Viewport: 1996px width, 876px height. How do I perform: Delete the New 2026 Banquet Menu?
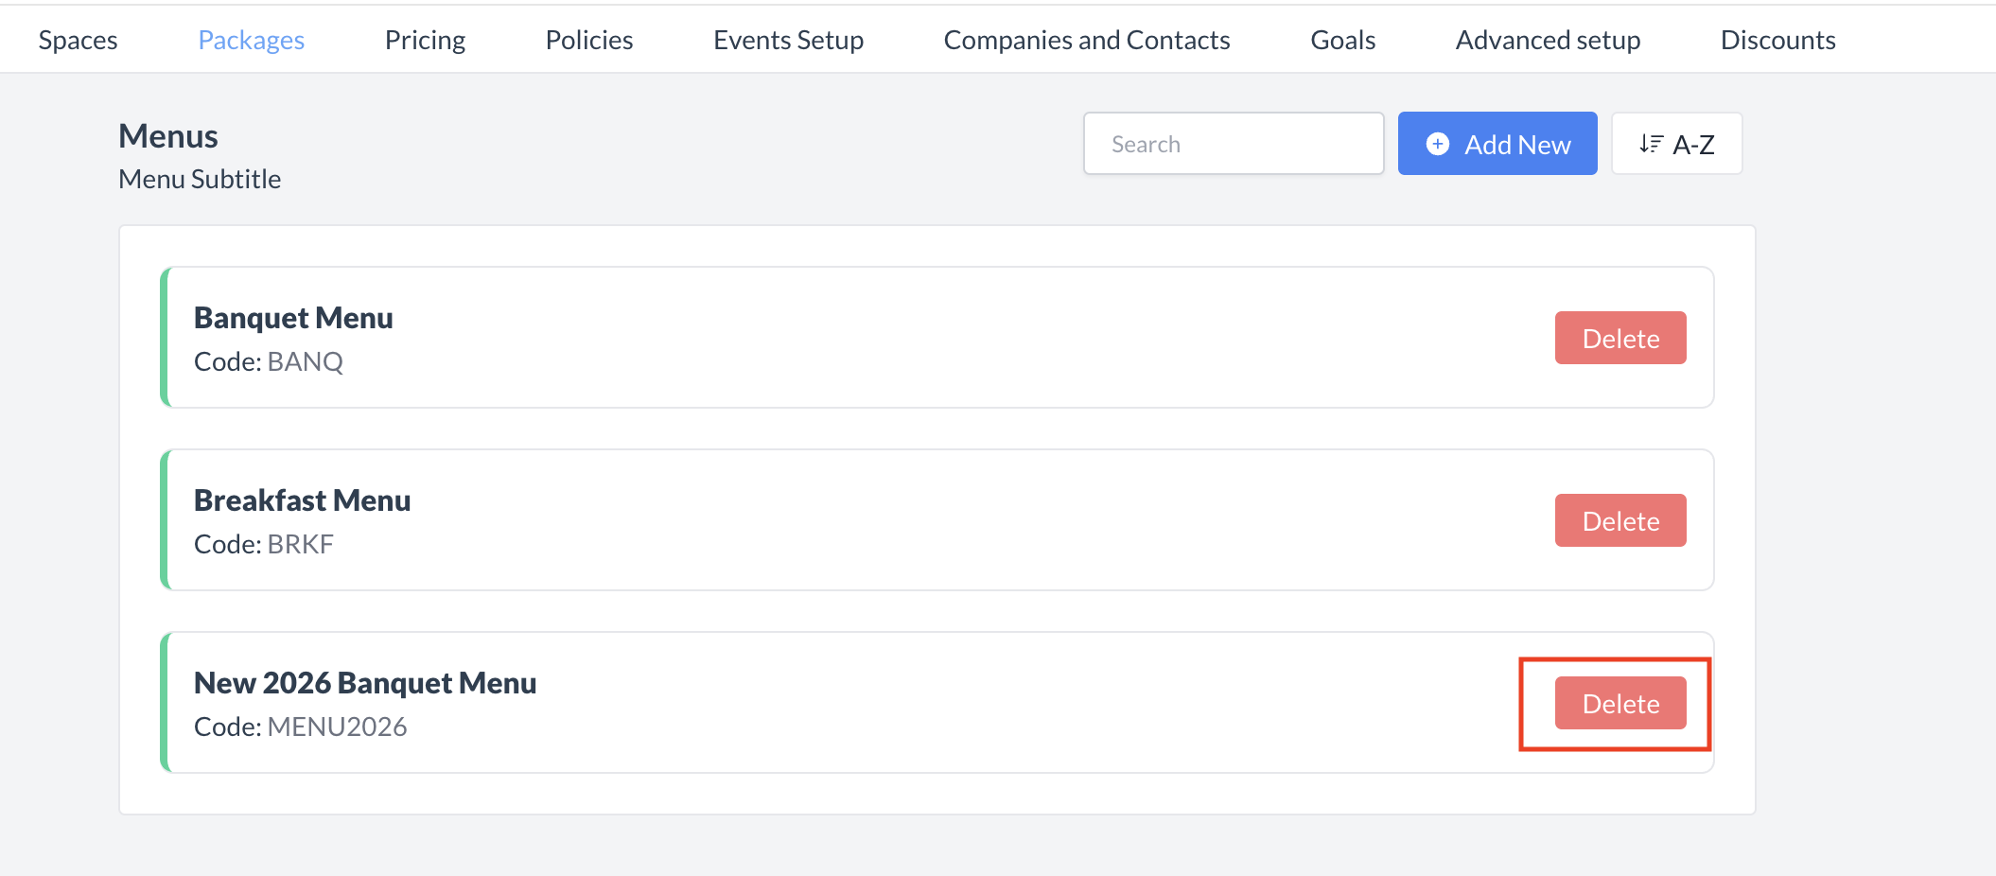[x=1620, y=703]
